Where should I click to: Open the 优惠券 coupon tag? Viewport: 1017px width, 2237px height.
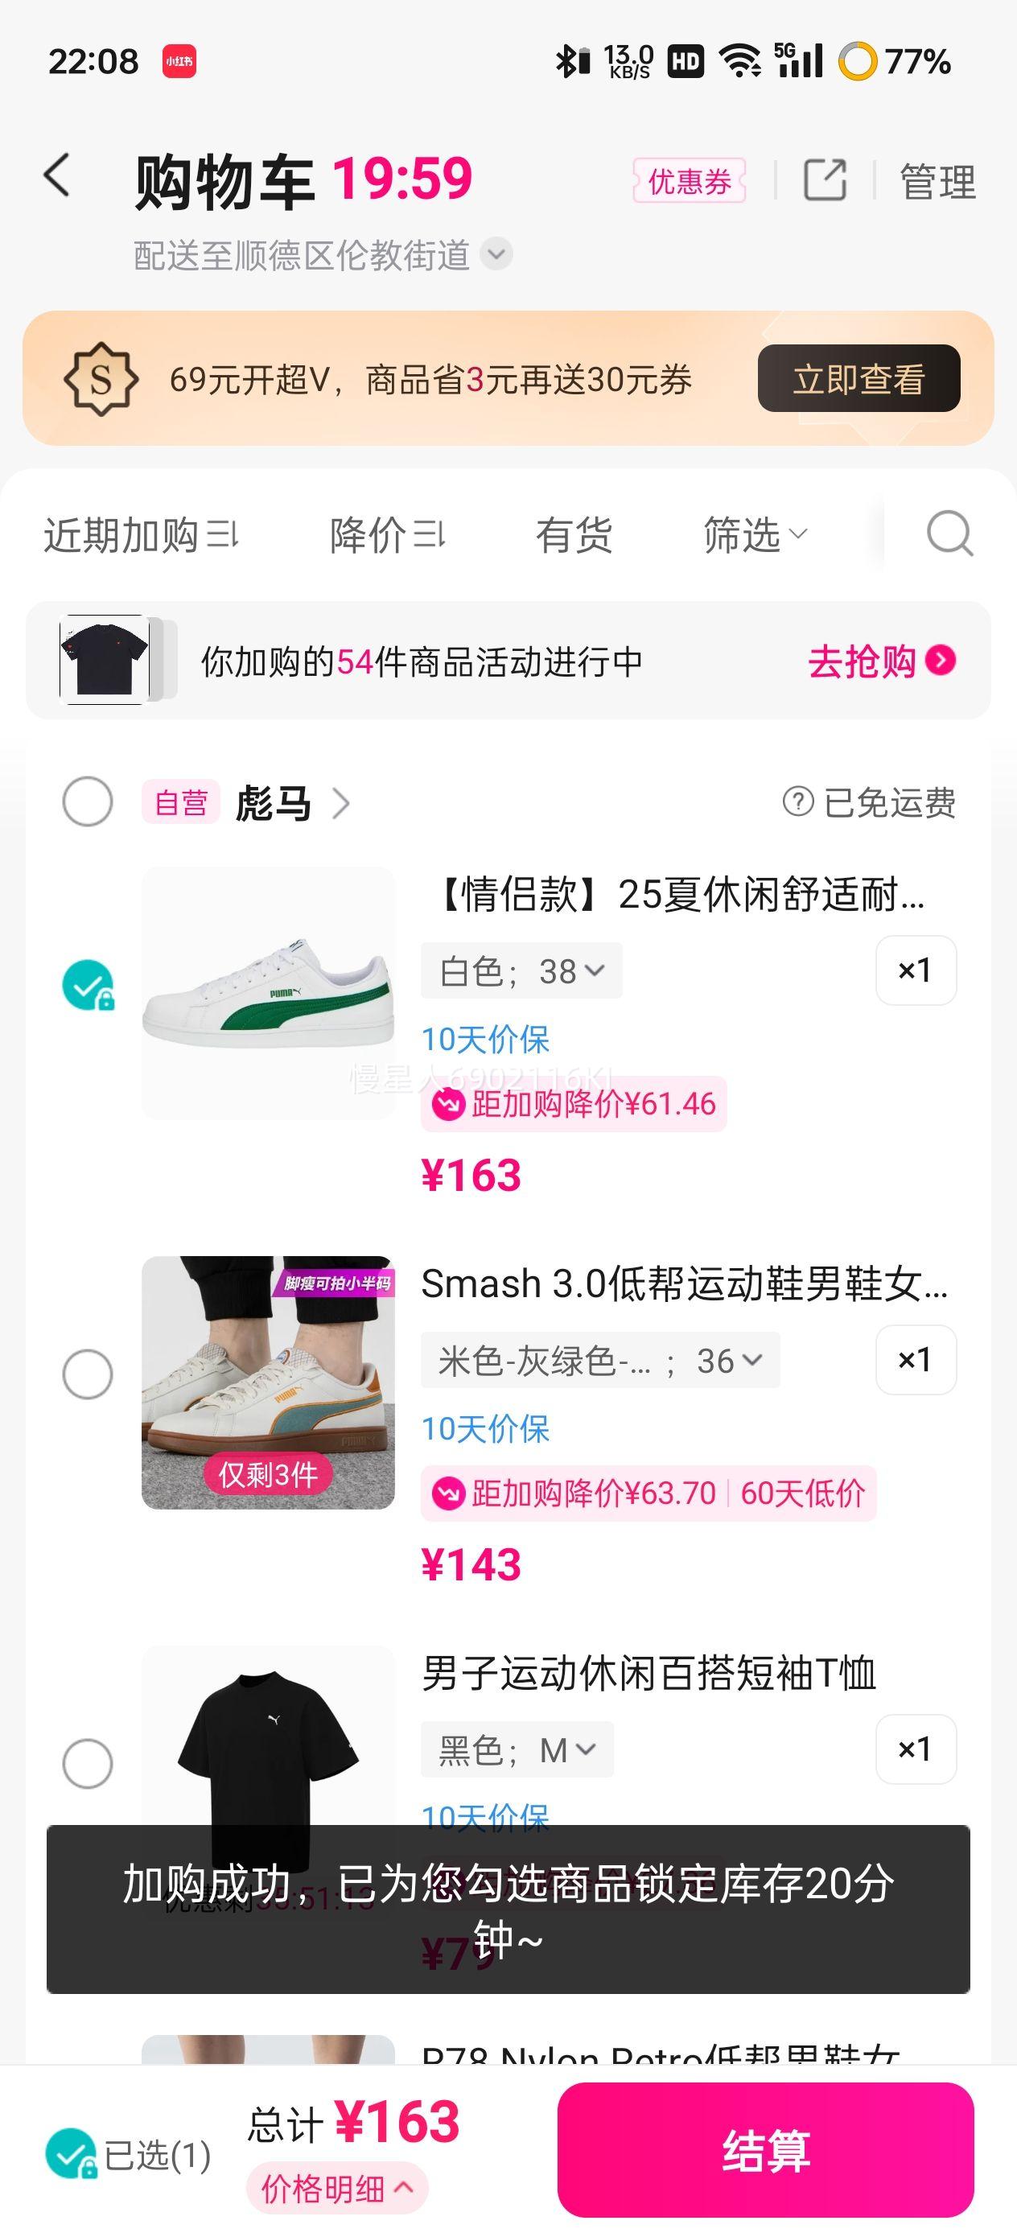coord(689,182)
